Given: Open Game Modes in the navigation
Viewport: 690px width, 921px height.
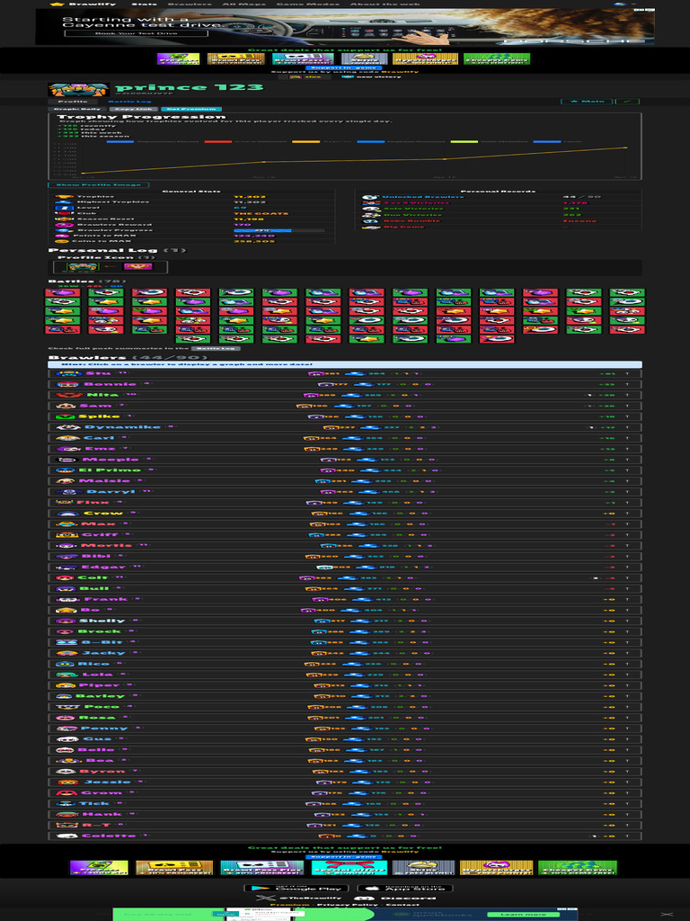Looking at the screenshot, I should pos(307,4).
